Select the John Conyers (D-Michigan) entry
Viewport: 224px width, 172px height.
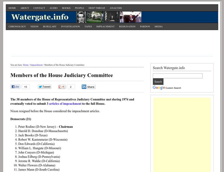[x=36, y=153]
